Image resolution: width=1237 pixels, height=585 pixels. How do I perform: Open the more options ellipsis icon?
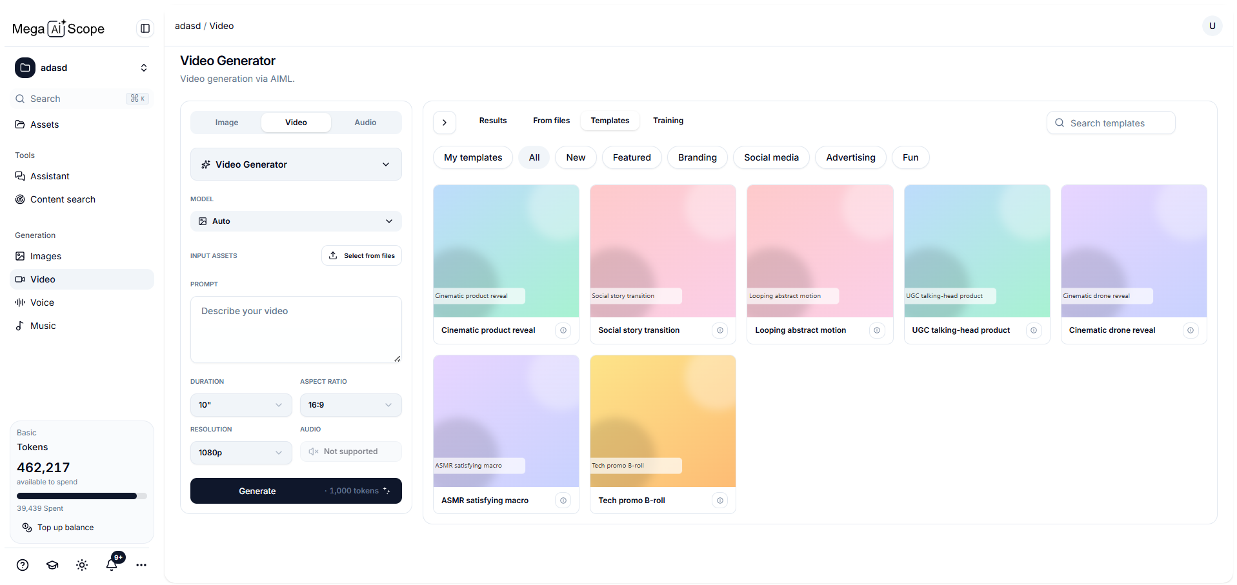(141, 565)
